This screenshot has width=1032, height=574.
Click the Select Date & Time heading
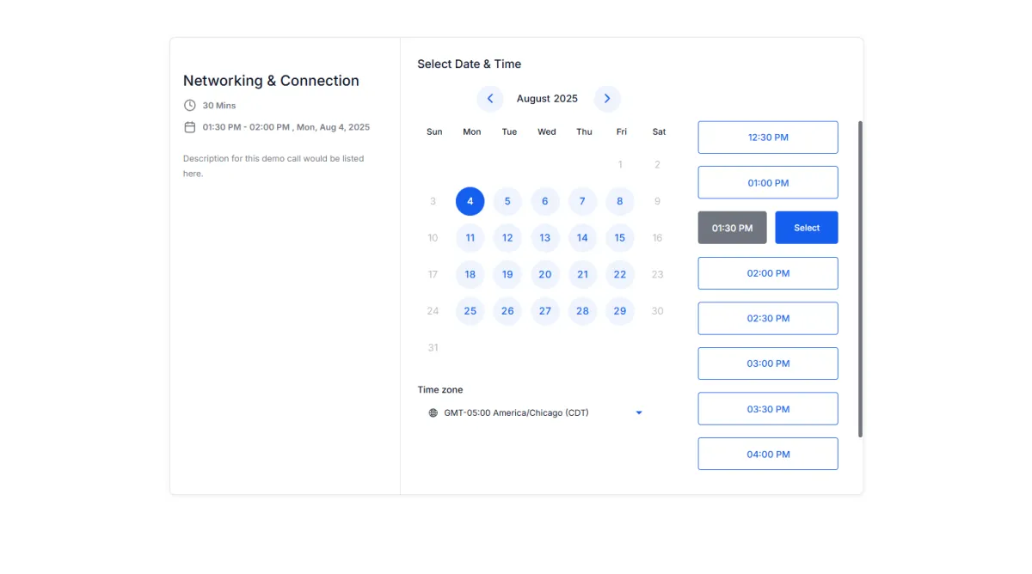click(470, 64)
